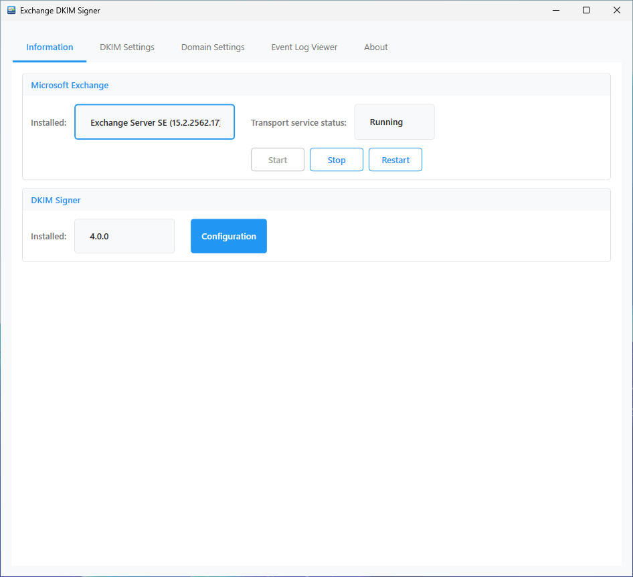The height and width of the screenshot is (577, 633).
Task: Go to the Event Log Viewer tab
Action: [304, 47]
